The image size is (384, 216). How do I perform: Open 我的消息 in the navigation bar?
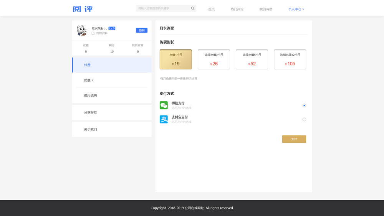266,9
